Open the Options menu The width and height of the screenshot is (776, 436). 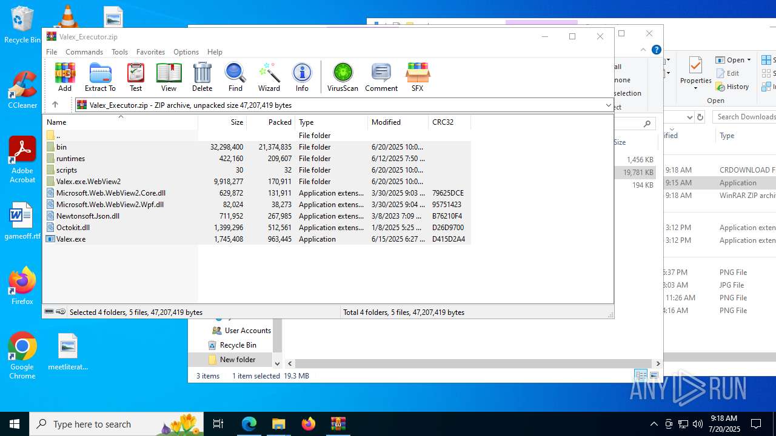(x=186, y=52)
